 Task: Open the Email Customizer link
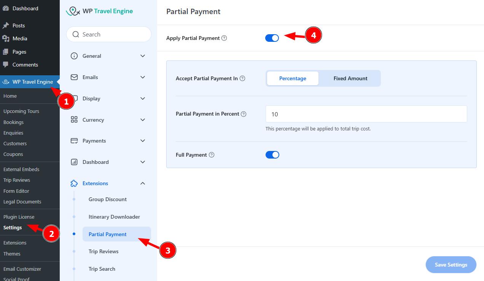tap(22, 269)
